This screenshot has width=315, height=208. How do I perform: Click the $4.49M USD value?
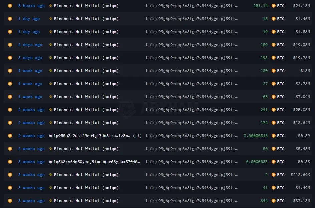303,188
